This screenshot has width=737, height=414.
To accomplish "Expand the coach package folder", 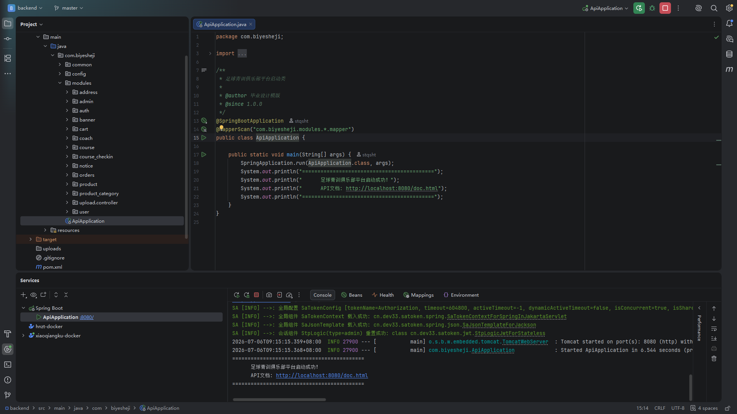I will coord(67,138).
